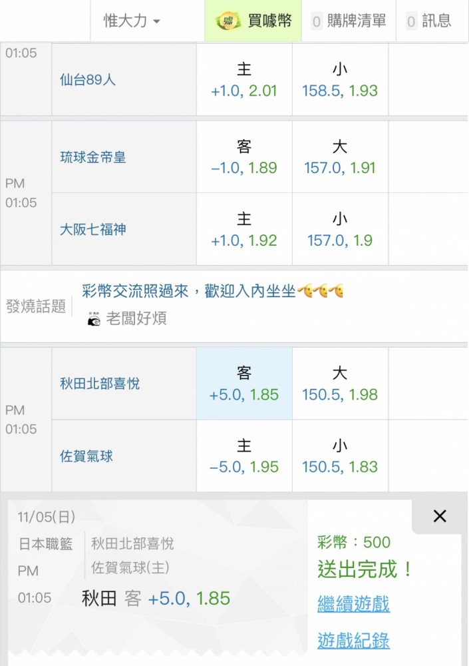Close the bet confirmation panel with X
469x666 pixels.
point(439,516)
